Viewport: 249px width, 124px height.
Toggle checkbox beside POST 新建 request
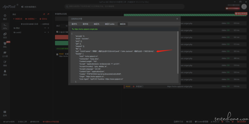coord(57,54)
